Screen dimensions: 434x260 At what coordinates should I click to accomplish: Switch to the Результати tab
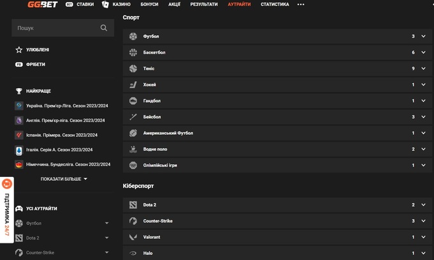pyautogui.click(x=204, y=4)
